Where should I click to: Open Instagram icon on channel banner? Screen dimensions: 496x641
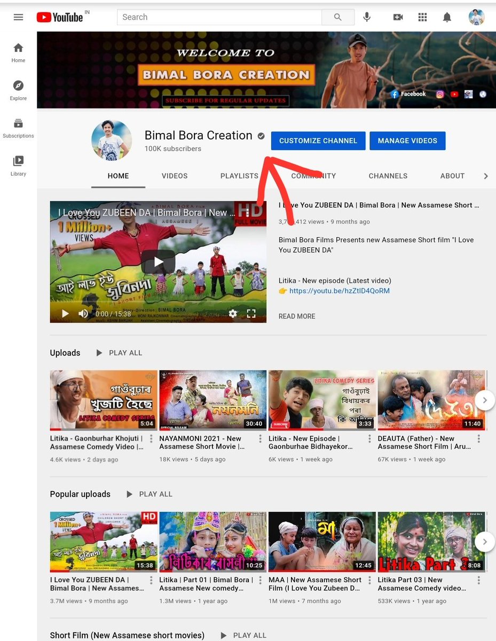tap(440, 94)
